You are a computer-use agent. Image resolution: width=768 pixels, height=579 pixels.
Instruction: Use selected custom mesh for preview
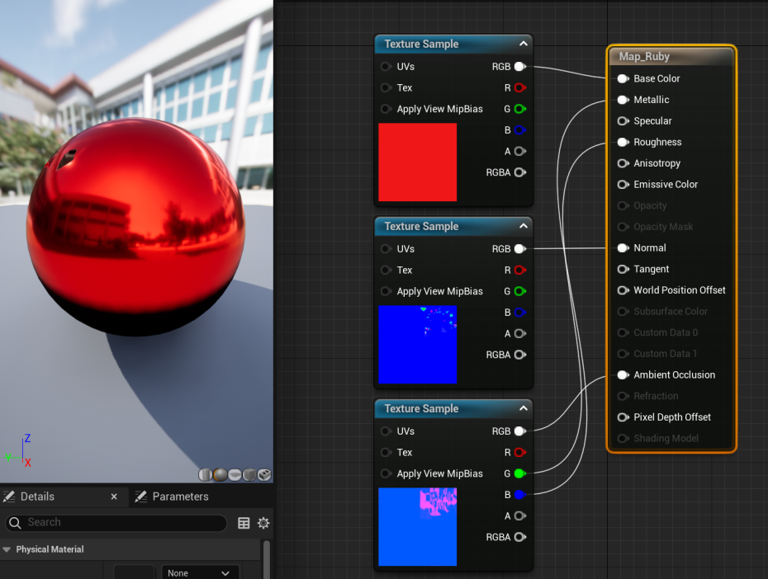(x=264, y=475)
